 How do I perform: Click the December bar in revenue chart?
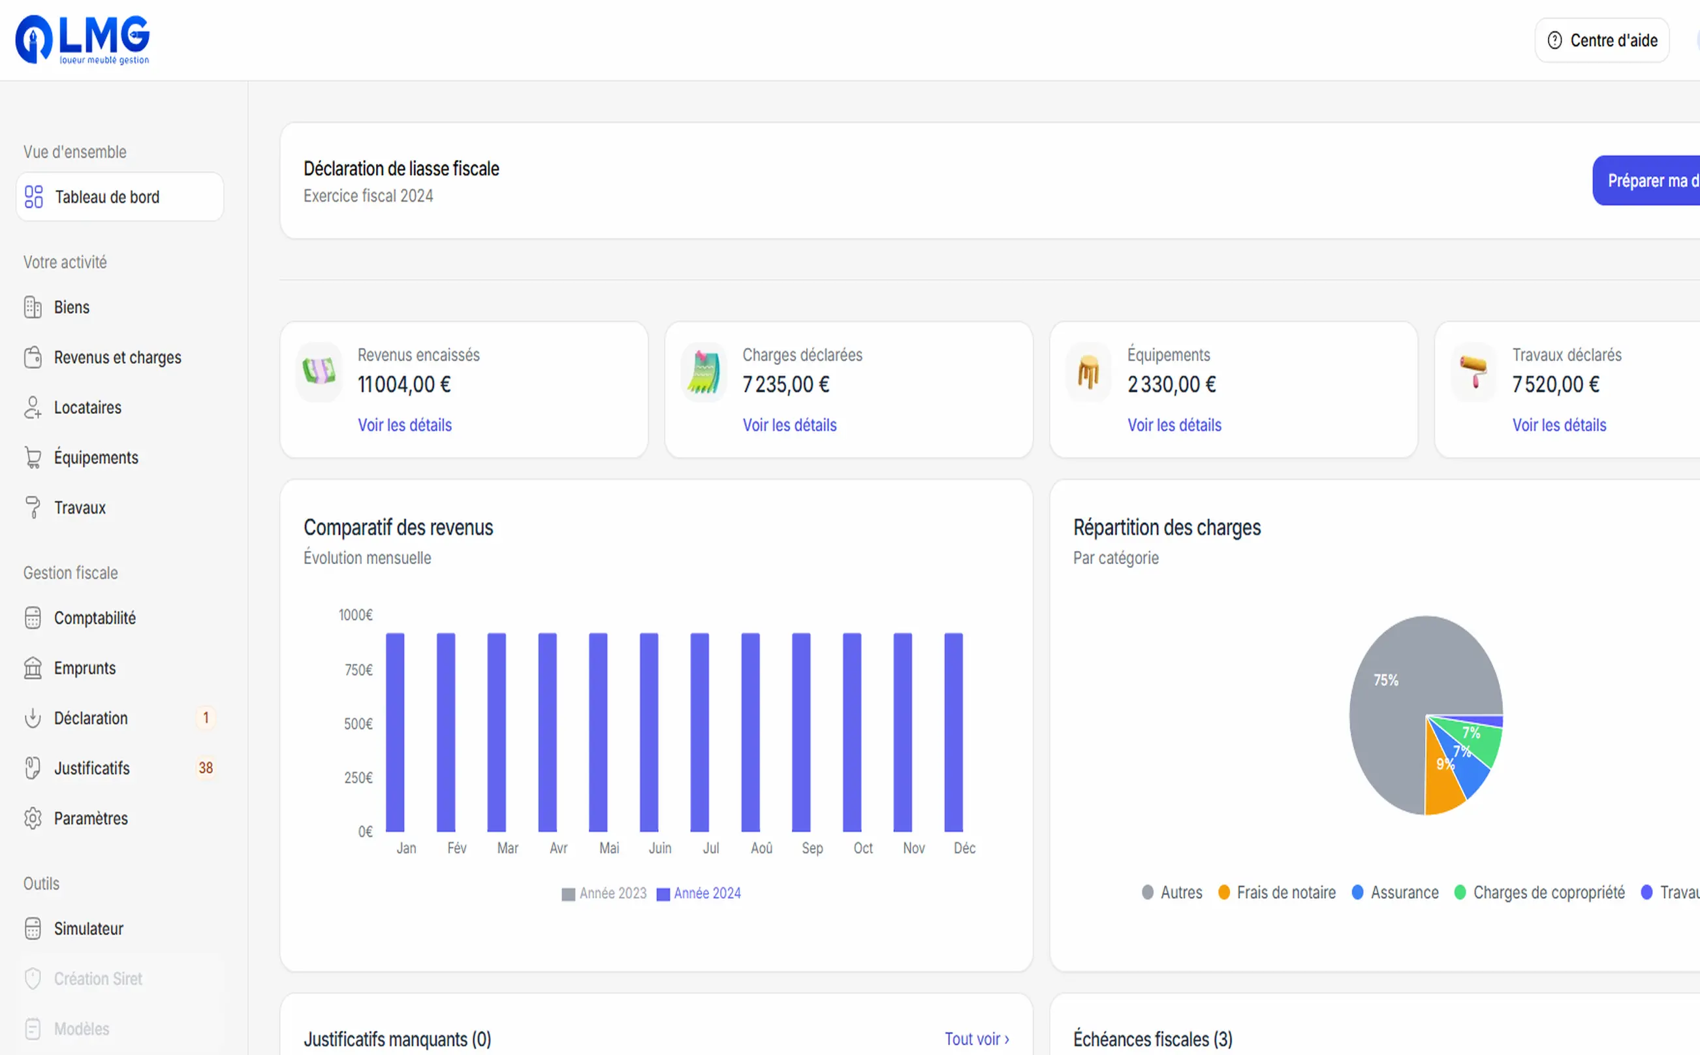pos(954,732)
